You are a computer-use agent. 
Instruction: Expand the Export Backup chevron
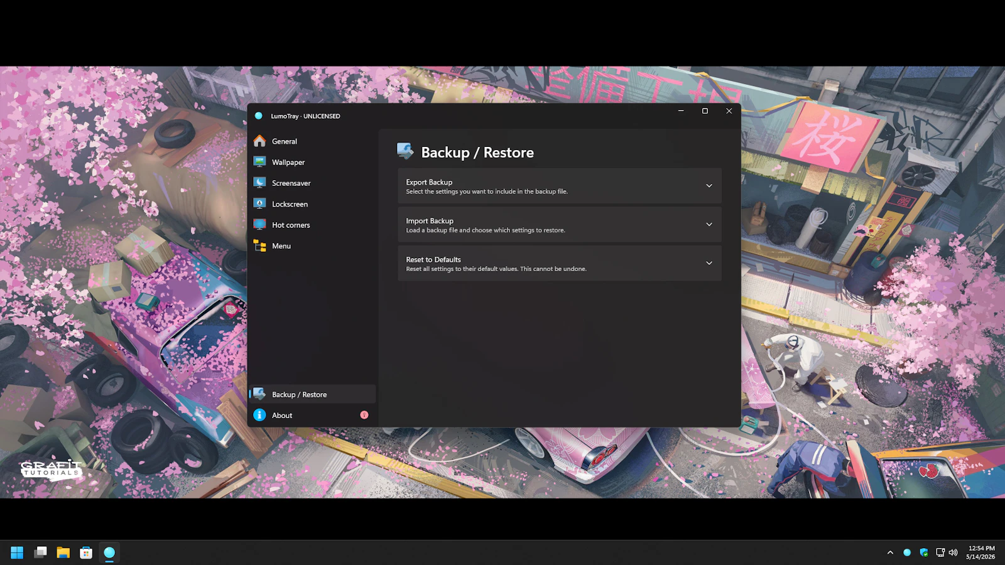(709, 186)
